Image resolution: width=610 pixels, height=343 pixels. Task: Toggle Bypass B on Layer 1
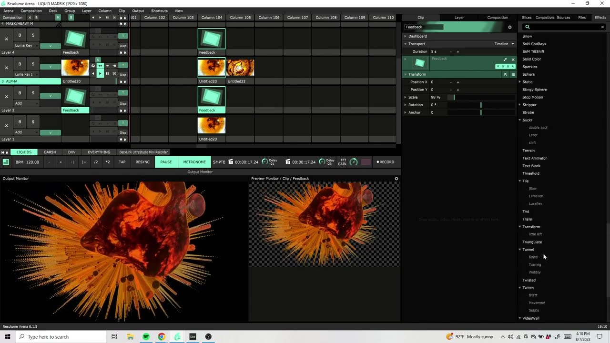pos(20,122)
